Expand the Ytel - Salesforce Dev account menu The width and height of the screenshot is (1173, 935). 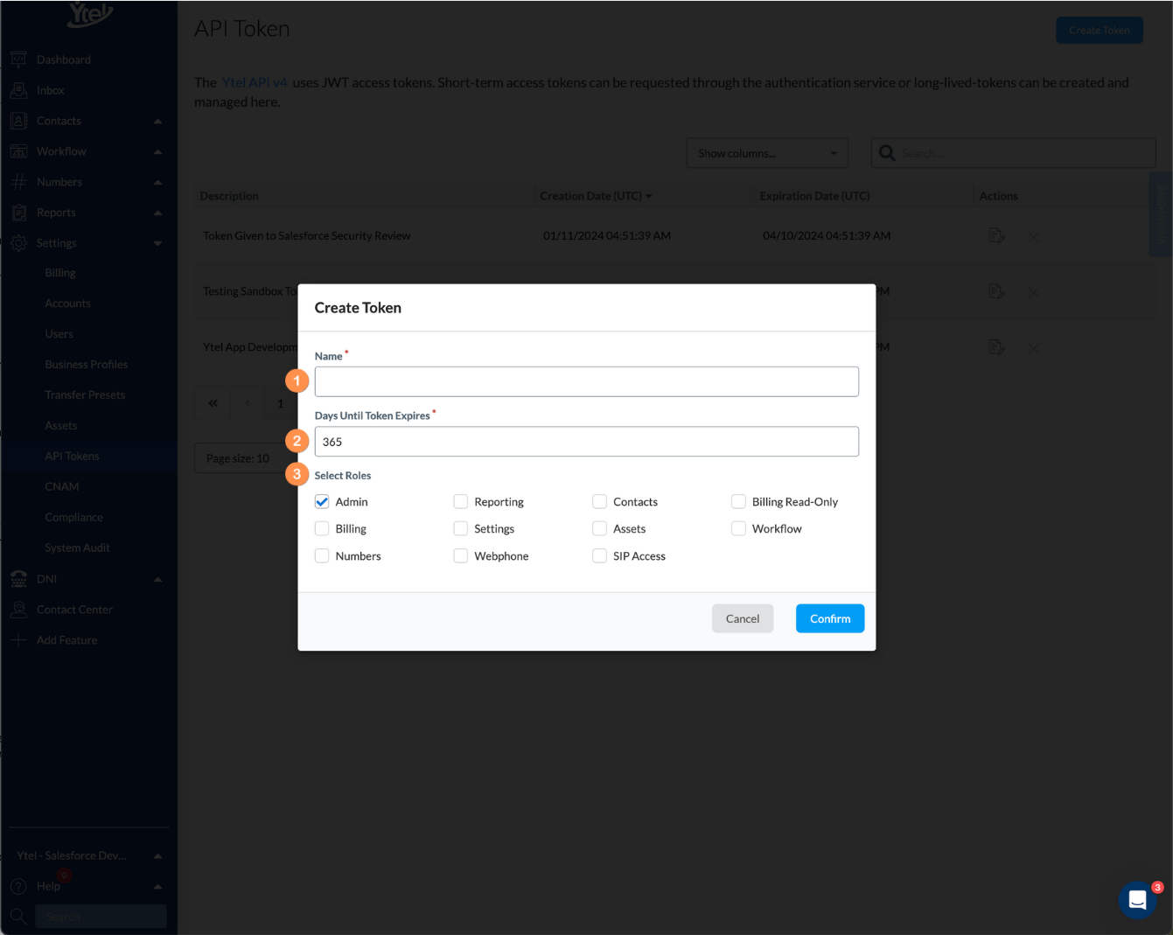[157, 856]
